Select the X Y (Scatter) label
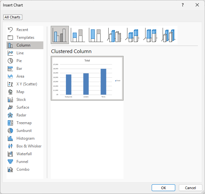The height and width of the screenshot is (194, 205). (x=27, y=84)
